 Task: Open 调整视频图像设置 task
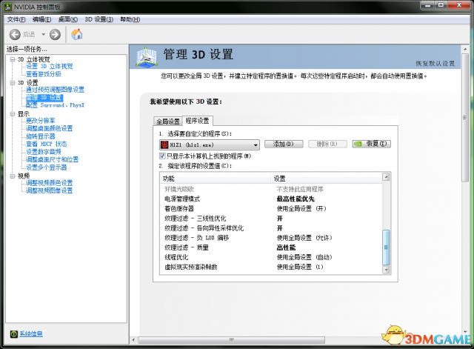pos(50,190)
